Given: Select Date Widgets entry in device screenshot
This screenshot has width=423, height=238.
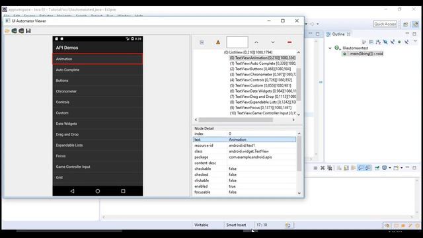Looking at the screenshot, I should pyautogui.click(x=98, y=124).
